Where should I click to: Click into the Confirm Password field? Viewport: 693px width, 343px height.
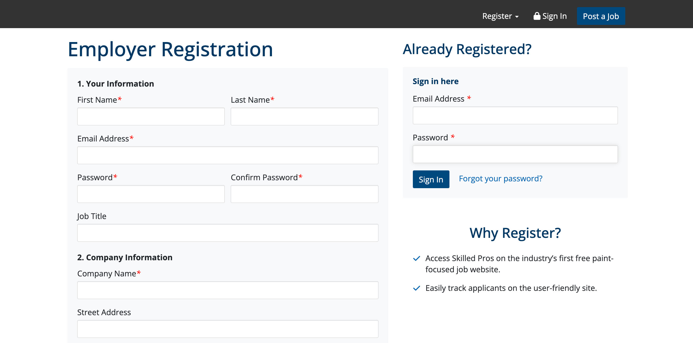click(x=304, y=194)
